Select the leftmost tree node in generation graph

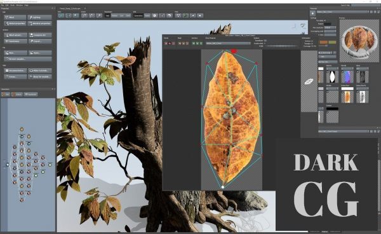tap(8, 165)
